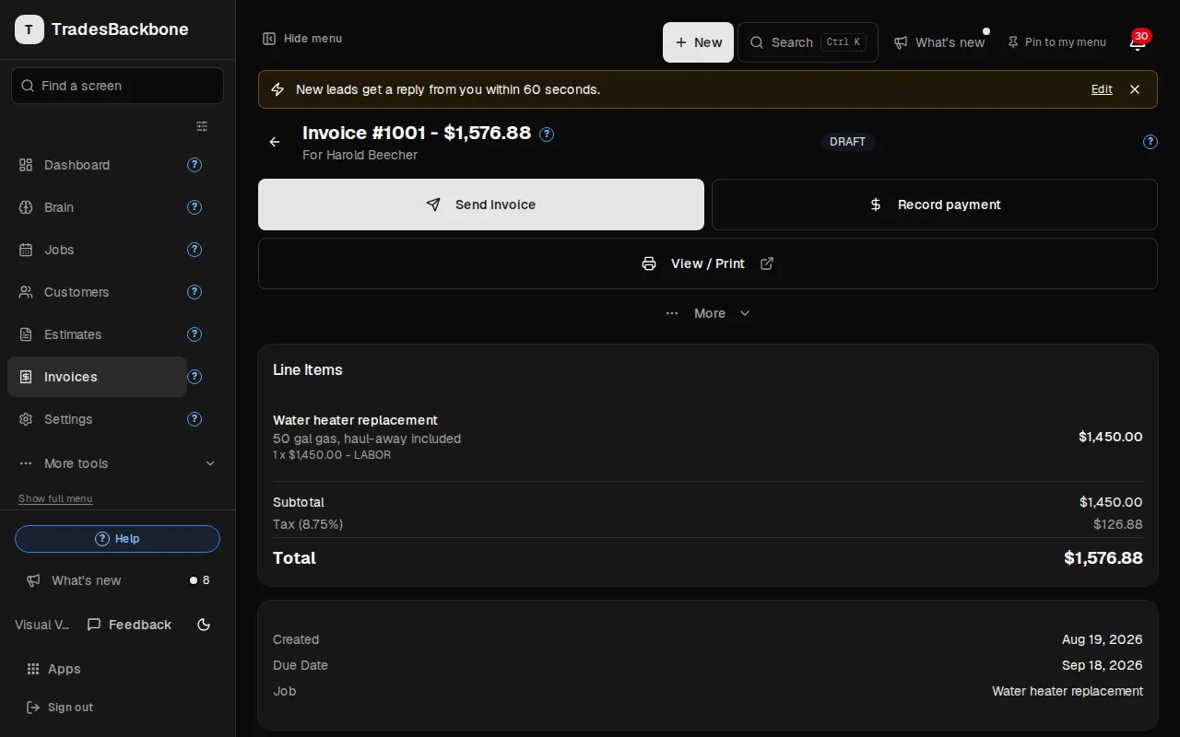Click the help icon next to Customers

coord(195,292)
